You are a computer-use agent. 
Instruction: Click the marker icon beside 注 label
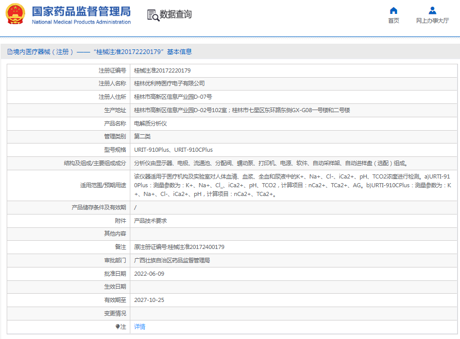[118, 327]
